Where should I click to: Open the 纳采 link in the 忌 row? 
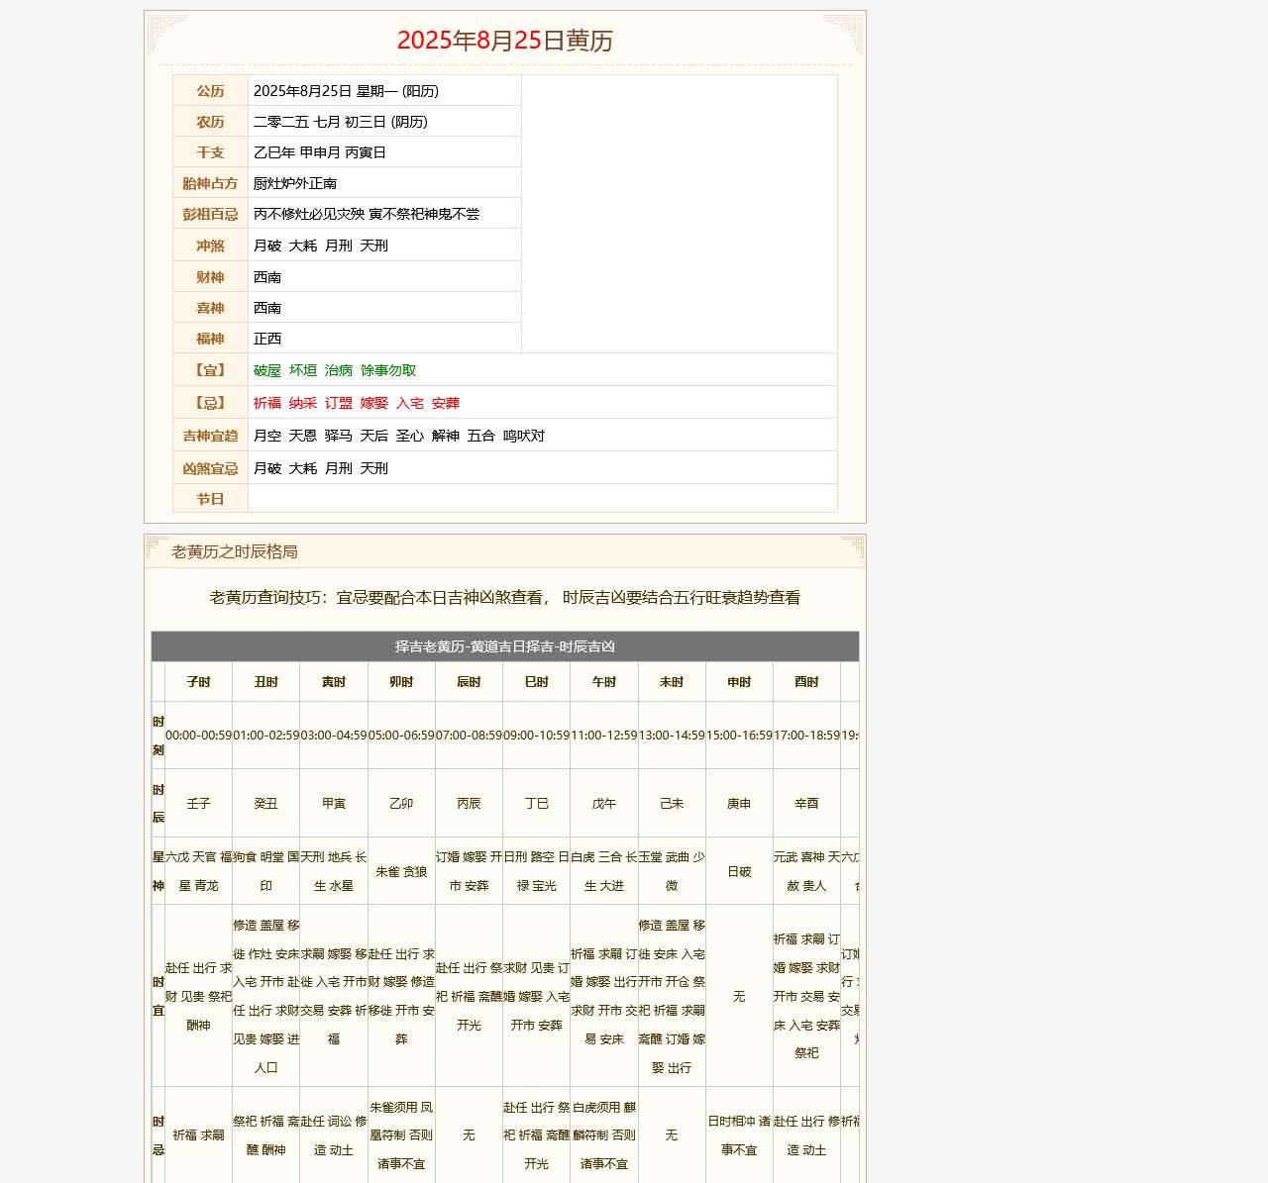point(303,403)
